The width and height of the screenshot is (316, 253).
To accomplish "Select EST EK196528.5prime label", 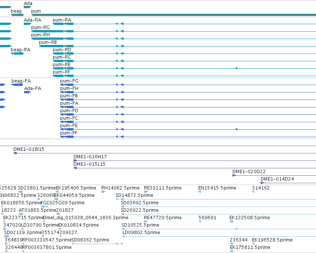I will (x=272, y=240).
